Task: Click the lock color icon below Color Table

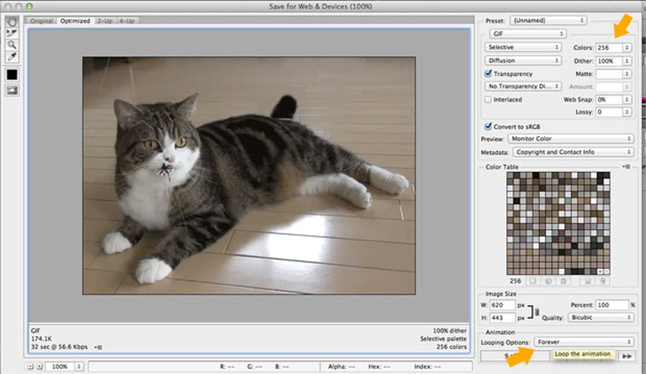Action: click(x=563, y=281)
